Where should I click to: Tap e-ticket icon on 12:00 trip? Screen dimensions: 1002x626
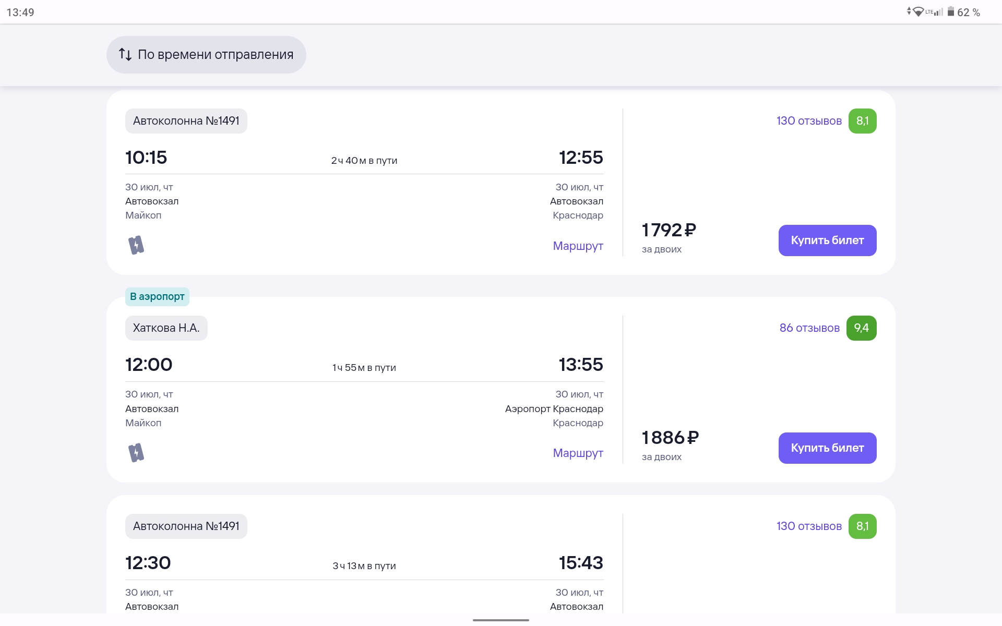(136, 453)
